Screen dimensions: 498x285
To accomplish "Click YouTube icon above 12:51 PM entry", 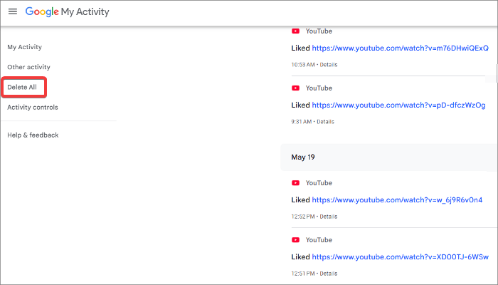I will pyautogui.click(x=296, y=240).
